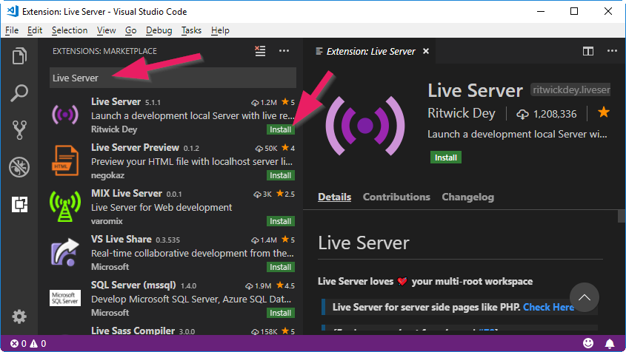This screenshot has height=352, width=626.
Task: Open the Explorer view in activity bar
Action: click(x=19, y=55)
